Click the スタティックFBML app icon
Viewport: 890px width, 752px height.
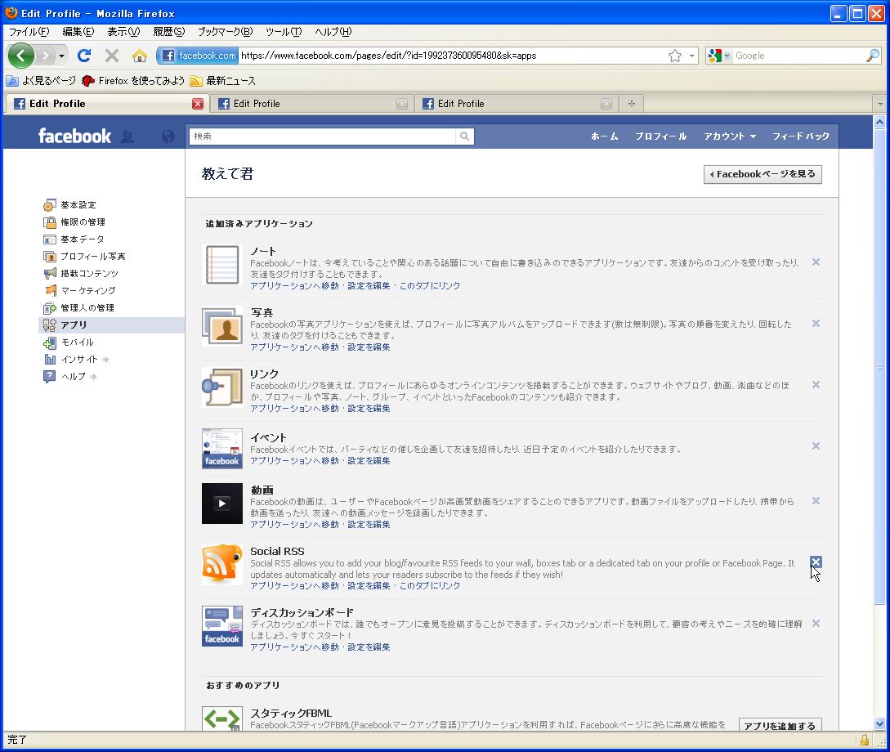pyautogui.click(x=222, y=718)
